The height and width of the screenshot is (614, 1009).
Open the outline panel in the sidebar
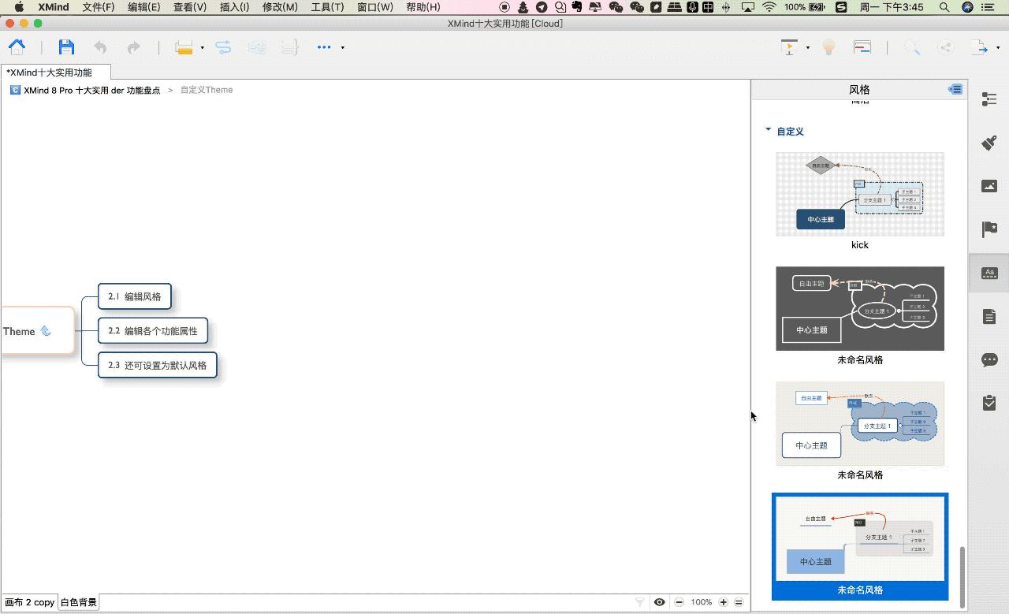(989, 99)
